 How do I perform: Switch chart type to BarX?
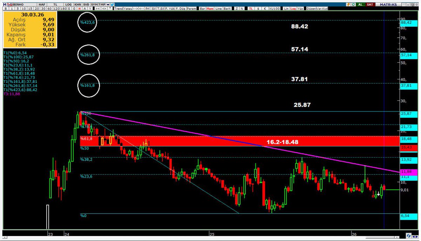click(227, 8)
